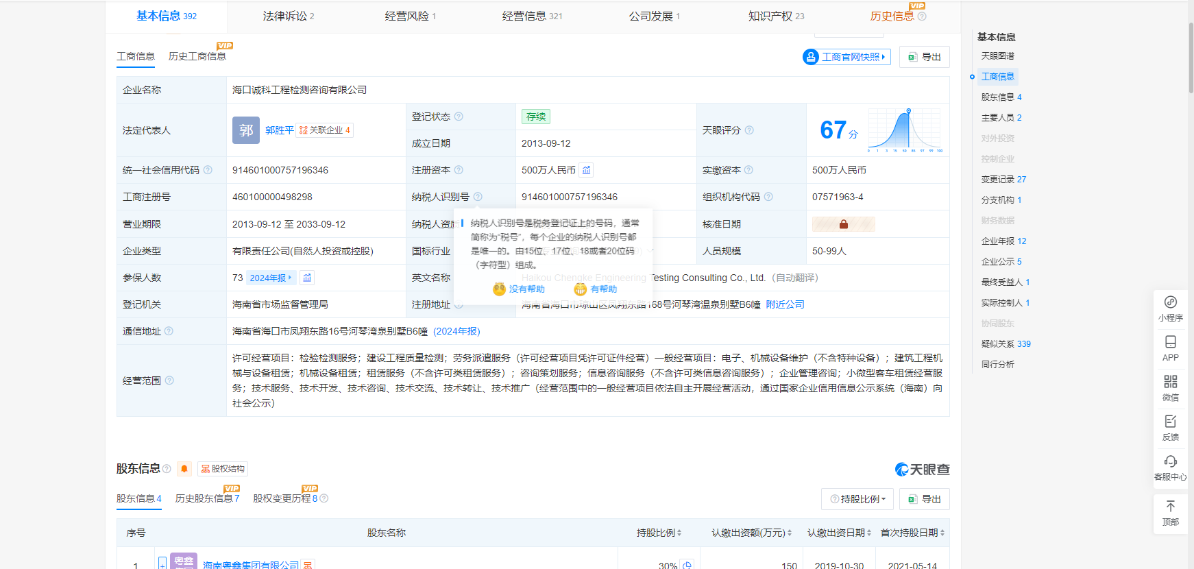The image size is (1194, 569).
Task: Switch to the 知识产权 tab
Action: (776, 16)
